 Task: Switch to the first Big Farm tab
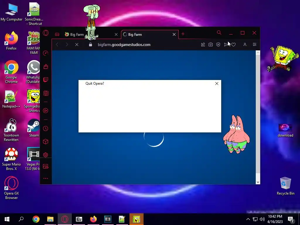point(77,35)
